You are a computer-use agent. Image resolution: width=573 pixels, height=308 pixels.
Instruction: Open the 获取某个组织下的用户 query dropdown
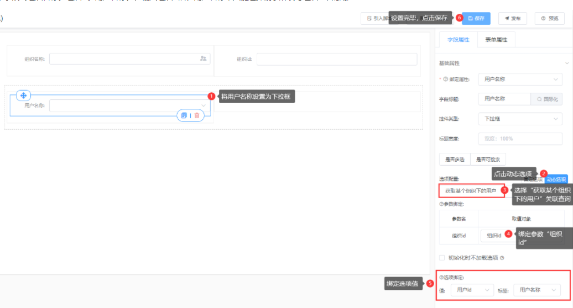(x=471, y=190)
